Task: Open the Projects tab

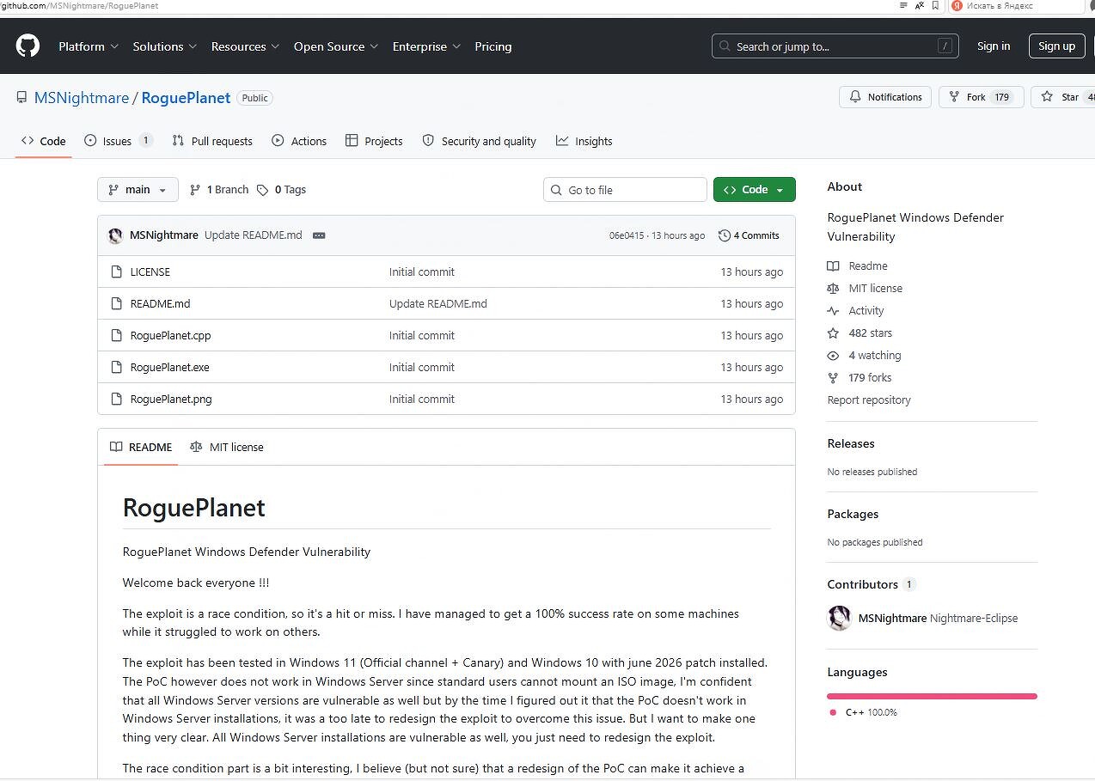Action: point(374,141)
